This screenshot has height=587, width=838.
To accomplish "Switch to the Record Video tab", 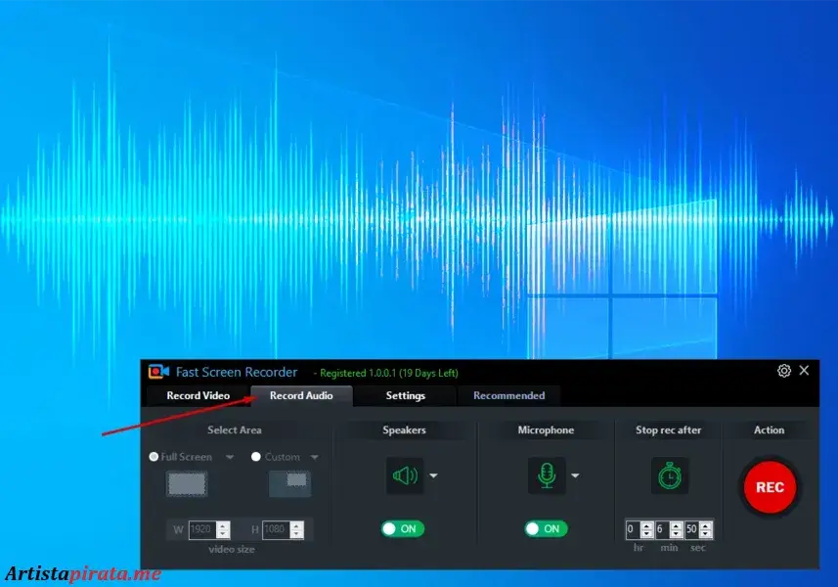I will pos(198,395).
